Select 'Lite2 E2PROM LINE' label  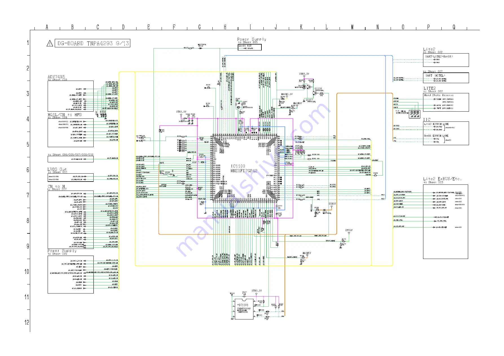coord(436,124)
